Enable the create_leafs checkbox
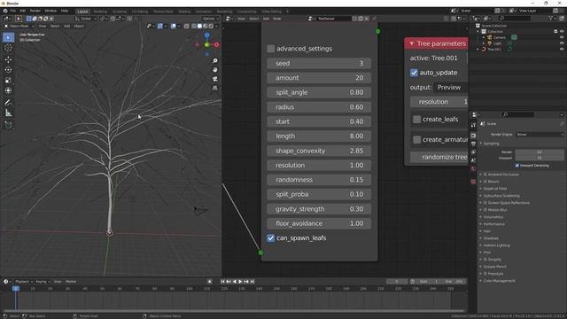Image resolution: width=567 pixels, height=319 pixels. point(417,120)
